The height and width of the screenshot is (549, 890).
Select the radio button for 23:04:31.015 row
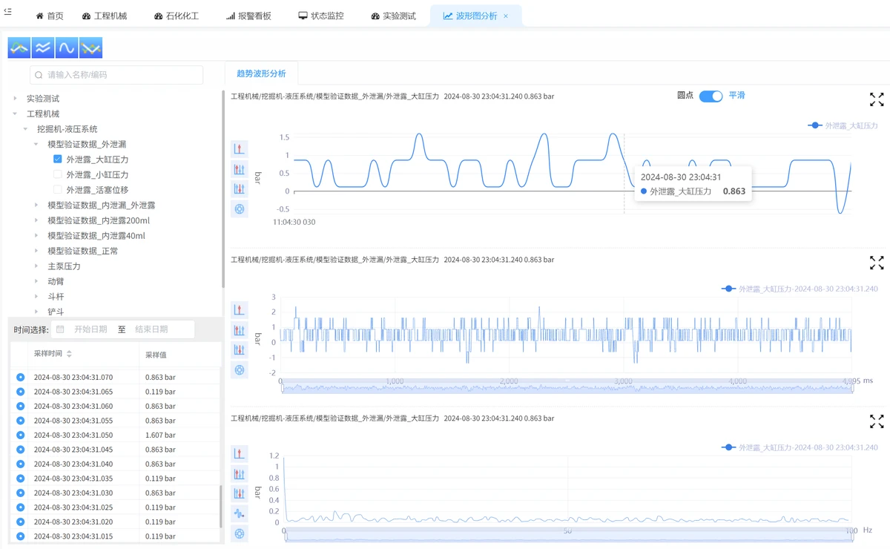21,536
